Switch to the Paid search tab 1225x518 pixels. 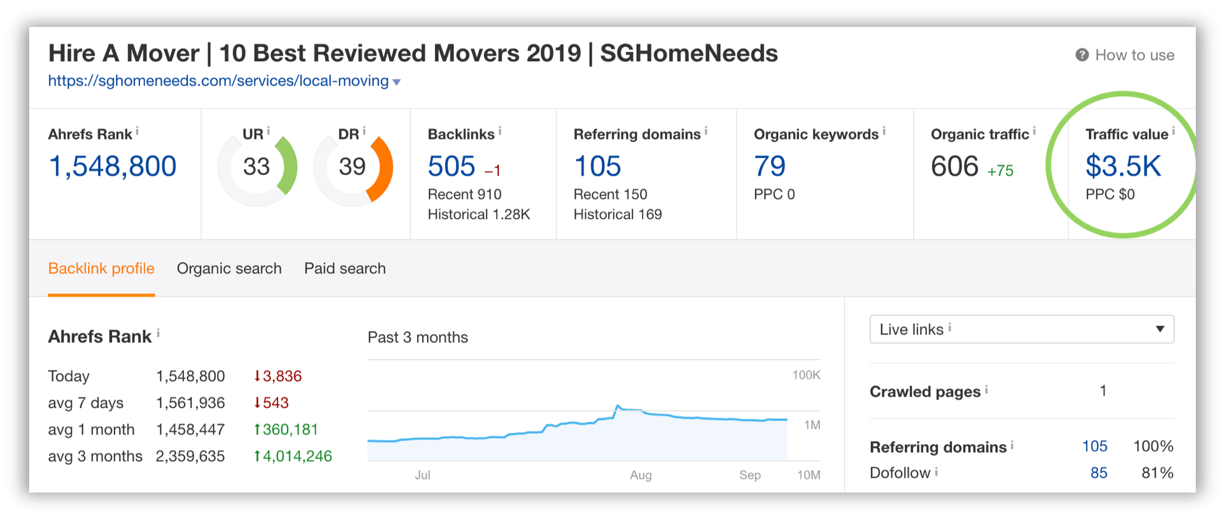point(345,269)
